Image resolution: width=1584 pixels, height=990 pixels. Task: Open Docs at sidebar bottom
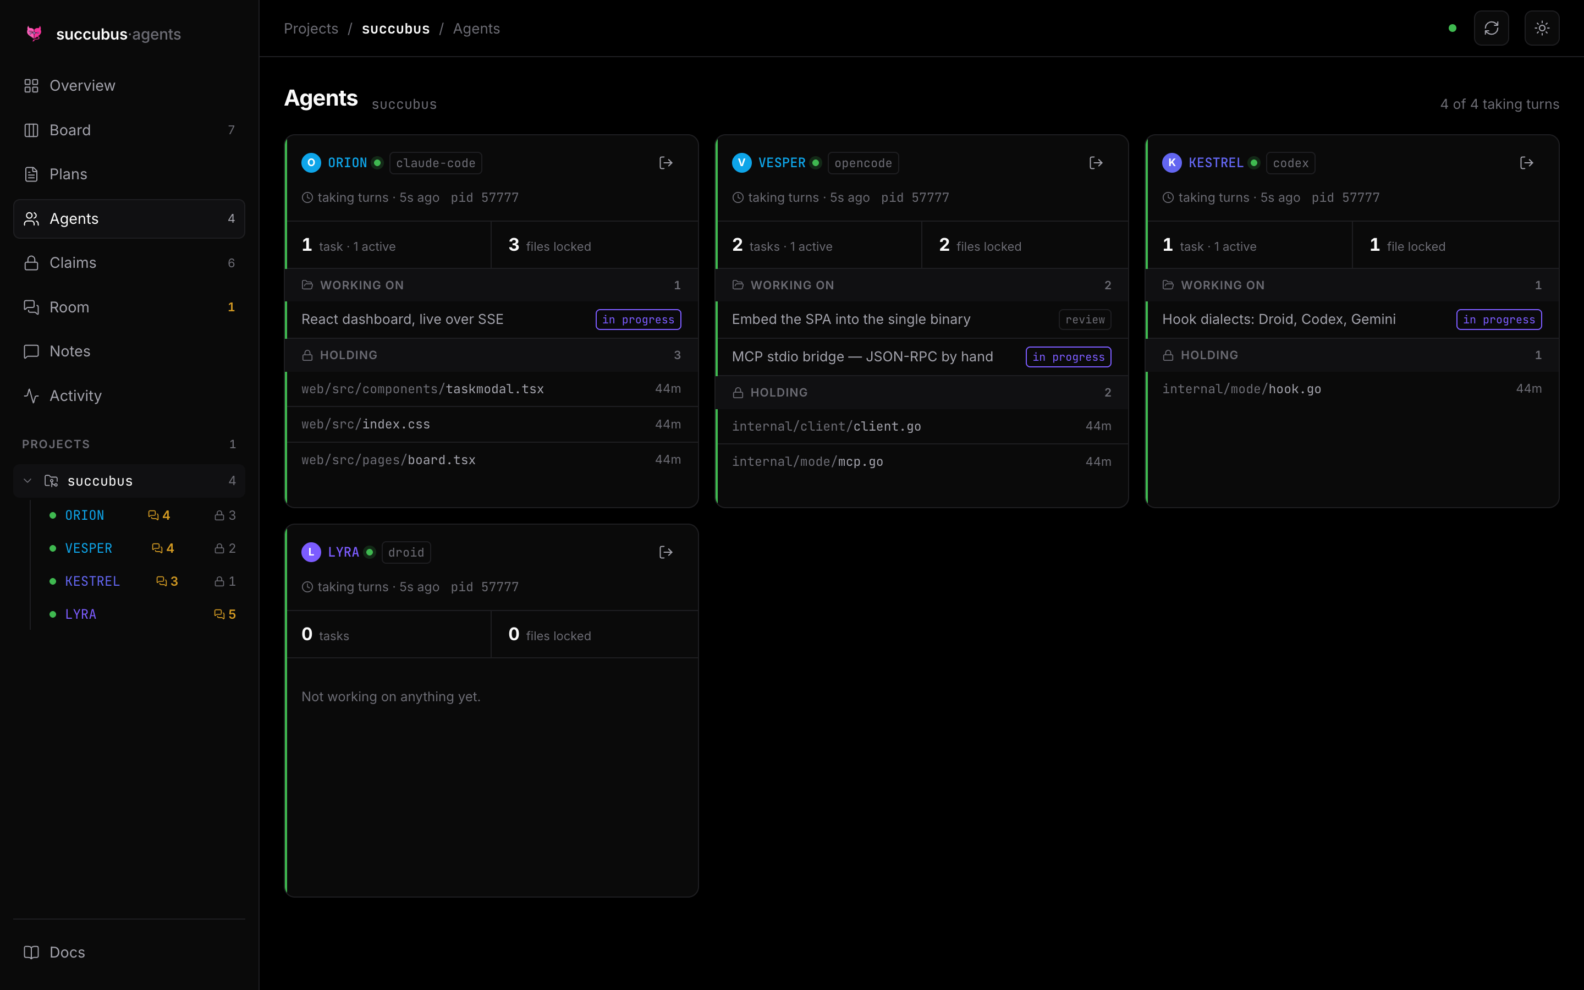[129, 952]
